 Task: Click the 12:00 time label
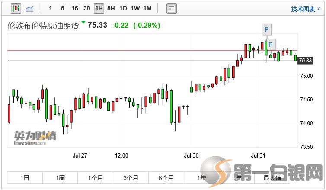[121, 155]
